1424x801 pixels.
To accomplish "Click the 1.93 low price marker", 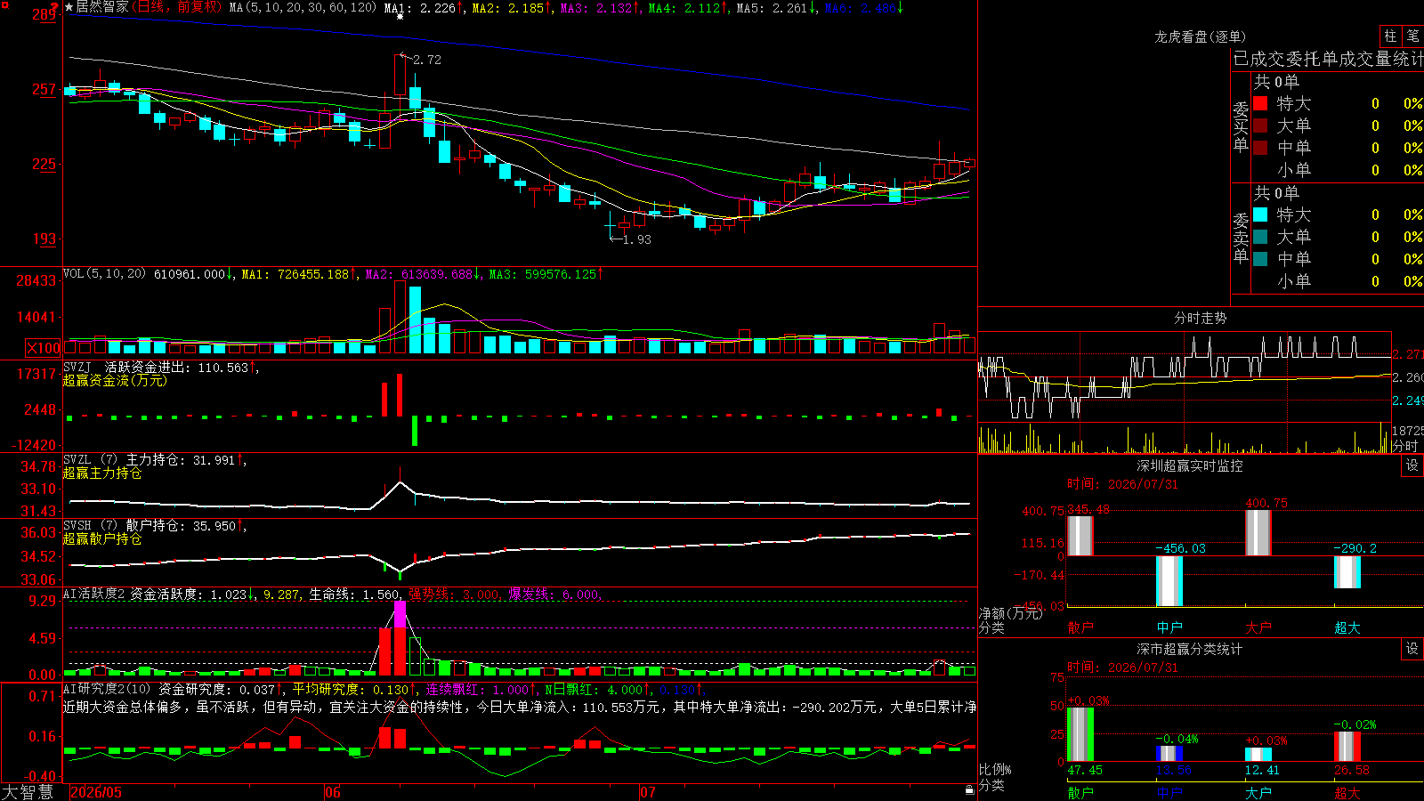I will (637, 239).
